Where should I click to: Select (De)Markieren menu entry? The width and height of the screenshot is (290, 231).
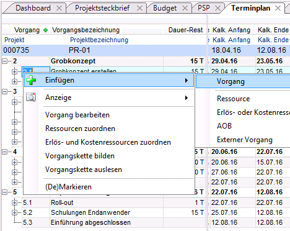[68, 187]
